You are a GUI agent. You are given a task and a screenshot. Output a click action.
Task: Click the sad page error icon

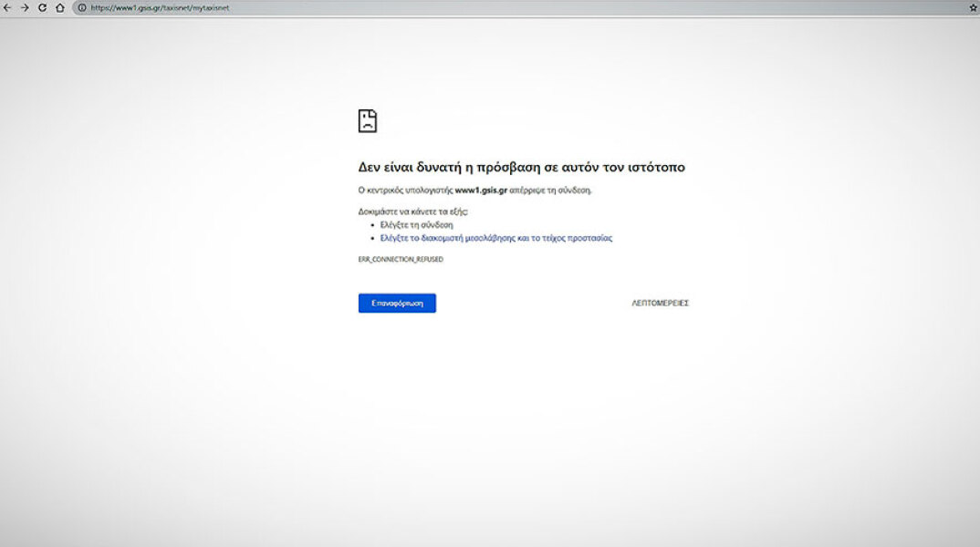coord(367,121)
